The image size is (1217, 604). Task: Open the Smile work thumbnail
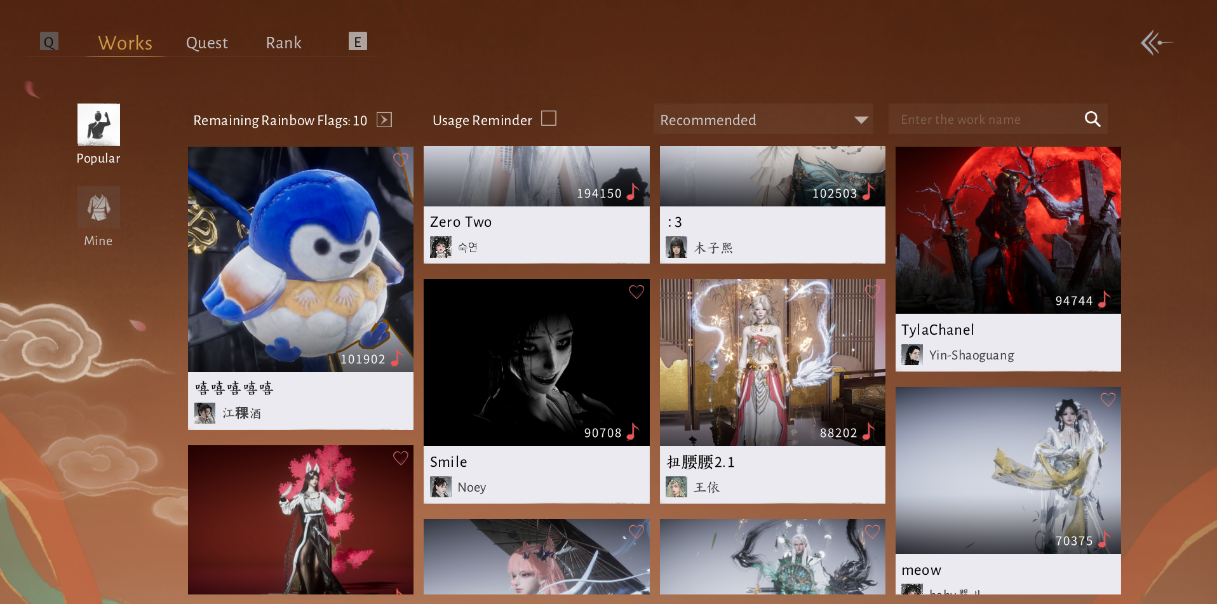coord(537,362)
